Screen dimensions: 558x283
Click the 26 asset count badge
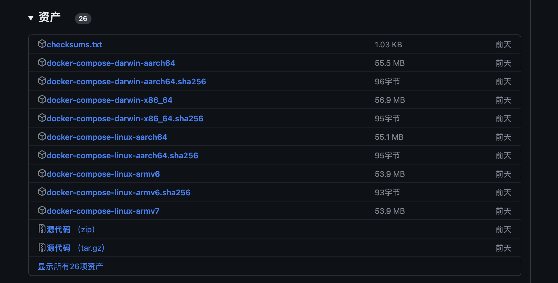coord(83,19)
